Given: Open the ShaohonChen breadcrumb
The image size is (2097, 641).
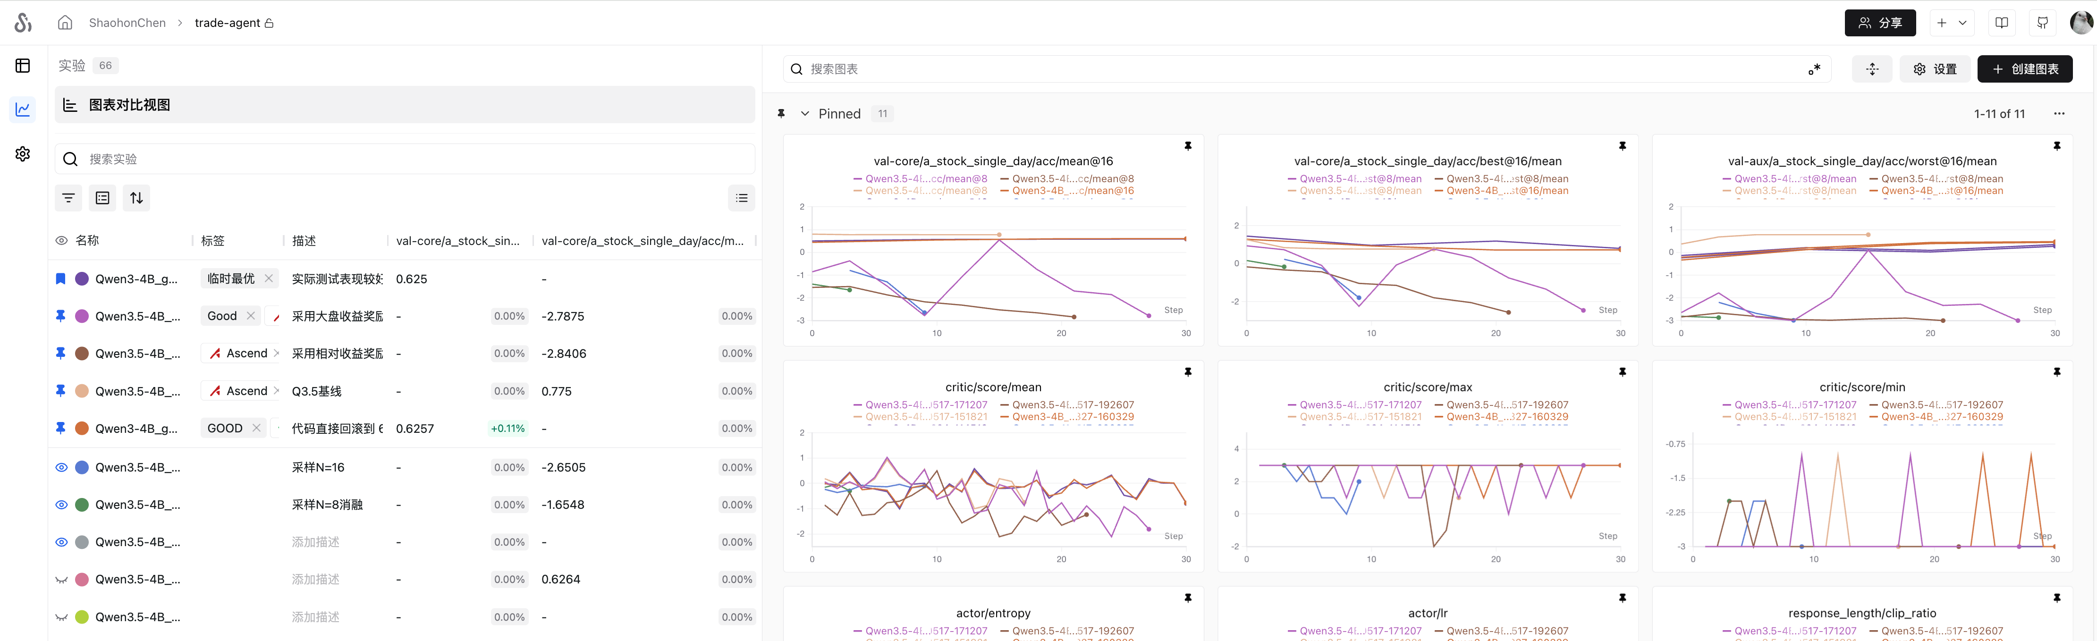Looking at the screenshot, I should [x=127, y=23].
